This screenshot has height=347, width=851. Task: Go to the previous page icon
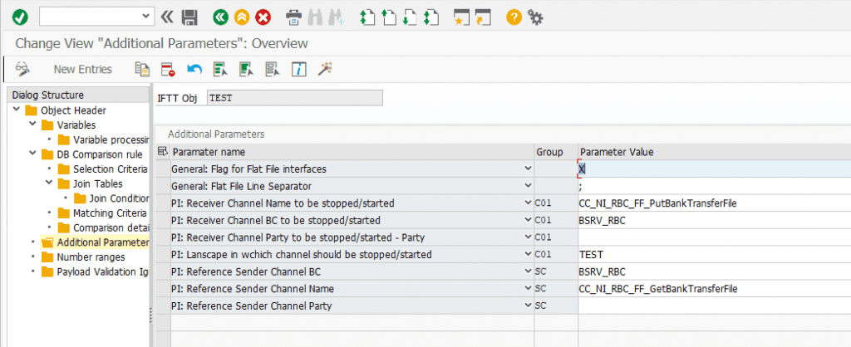(x=389, y=17)
